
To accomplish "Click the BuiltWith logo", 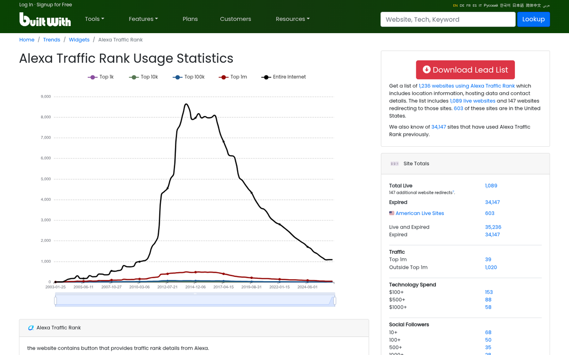I will pos(45,19).
